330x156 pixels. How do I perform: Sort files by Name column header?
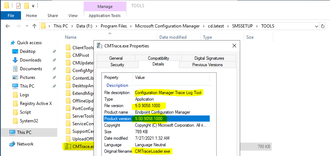pyautogui.click(x=71, y=37)
